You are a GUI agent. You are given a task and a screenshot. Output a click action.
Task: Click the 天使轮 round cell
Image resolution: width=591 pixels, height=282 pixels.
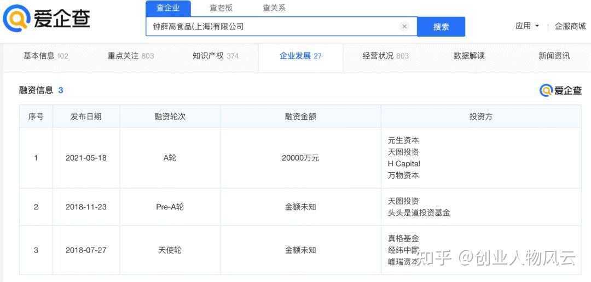click(x=170, y=250)
